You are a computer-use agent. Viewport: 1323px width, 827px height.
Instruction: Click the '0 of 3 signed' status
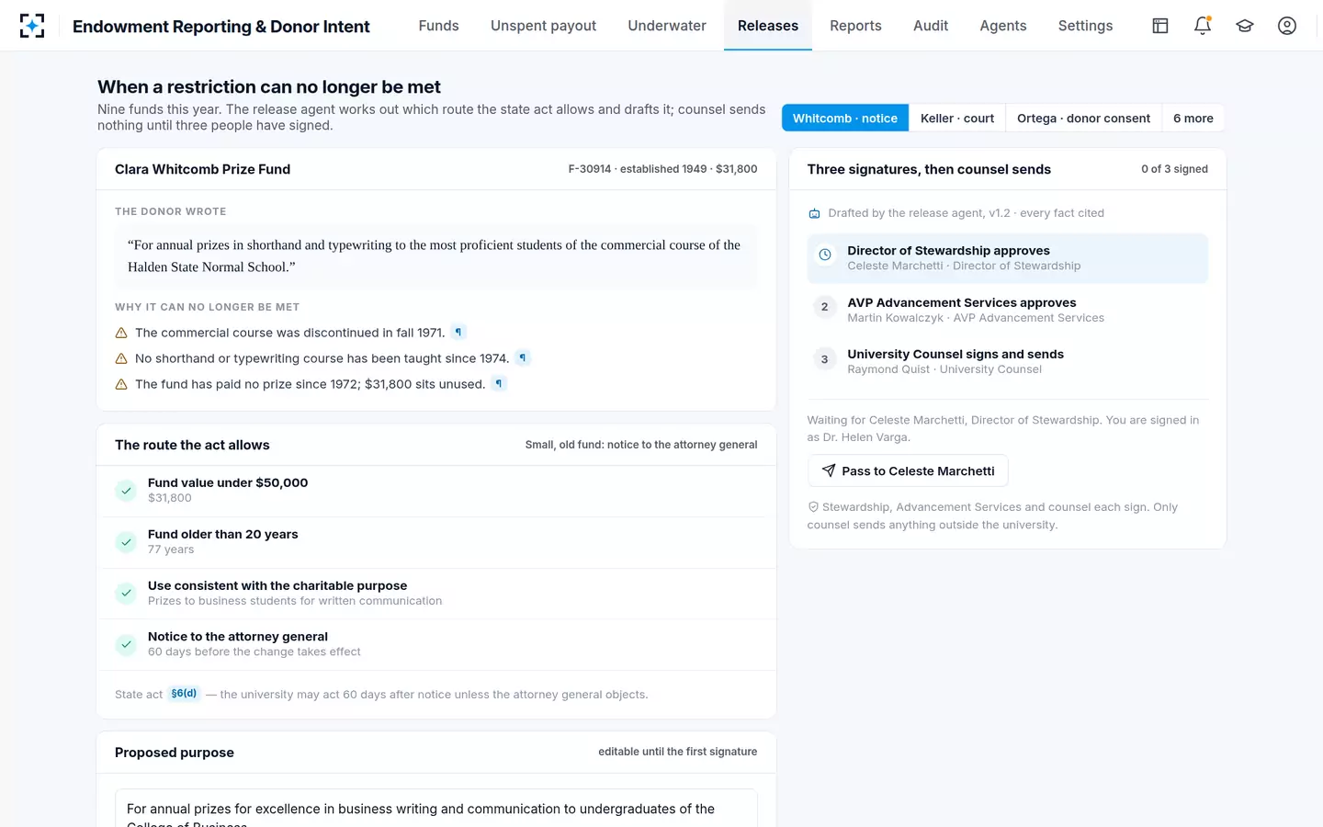click(1174, 169)
